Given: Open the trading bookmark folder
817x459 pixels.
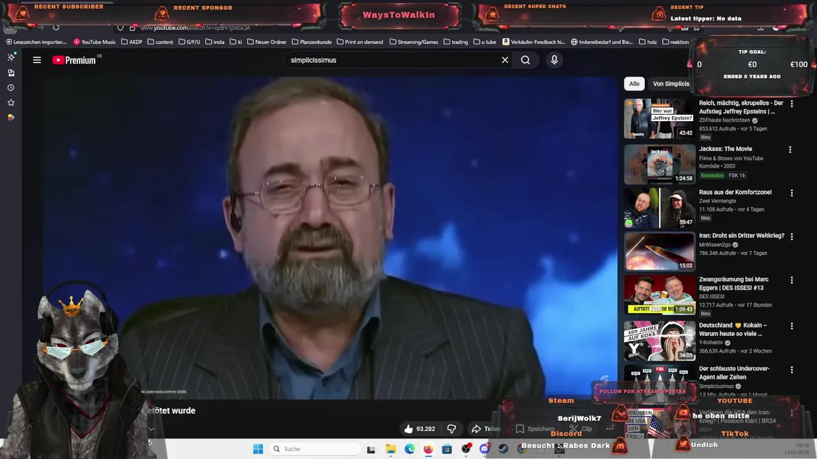Looking at the screenshot, I should [x=455, y=42].
